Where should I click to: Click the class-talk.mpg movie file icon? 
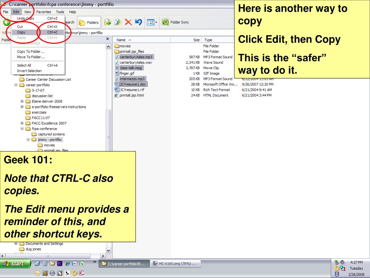(x=117, y=68)
